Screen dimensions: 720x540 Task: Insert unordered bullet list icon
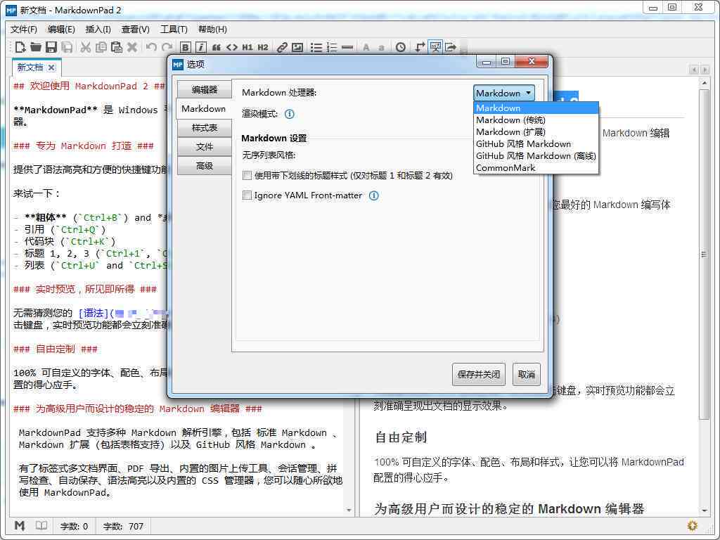(316, 47)
